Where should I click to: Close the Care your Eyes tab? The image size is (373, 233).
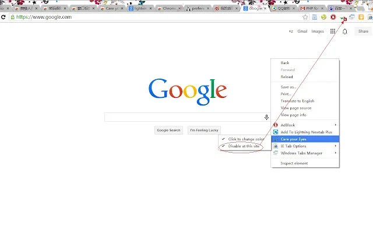click(x=122, y=8)
